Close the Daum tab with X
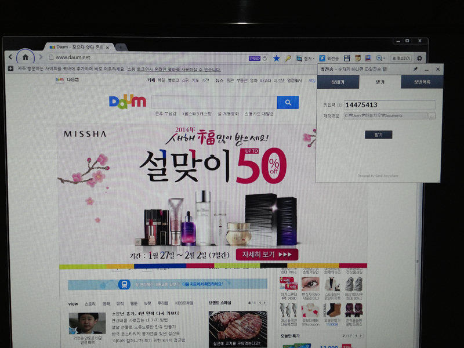Viewport: 464px width, 348px height. [x=107, y=48]
